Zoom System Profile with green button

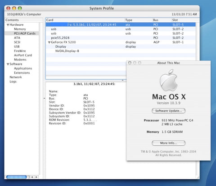click(x=20, y=8)
